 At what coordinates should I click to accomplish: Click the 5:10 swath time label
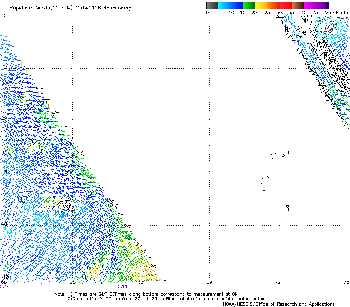click(5, 287)
